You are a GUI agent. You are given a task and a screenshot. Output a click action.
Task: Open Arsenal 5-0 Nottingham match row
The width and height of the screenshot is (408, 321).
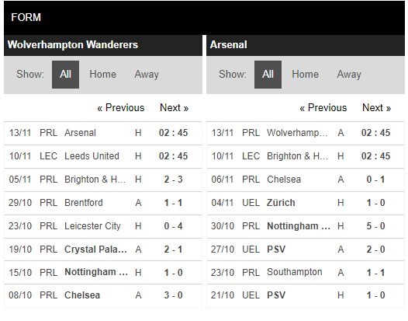(x=306, y=226)
